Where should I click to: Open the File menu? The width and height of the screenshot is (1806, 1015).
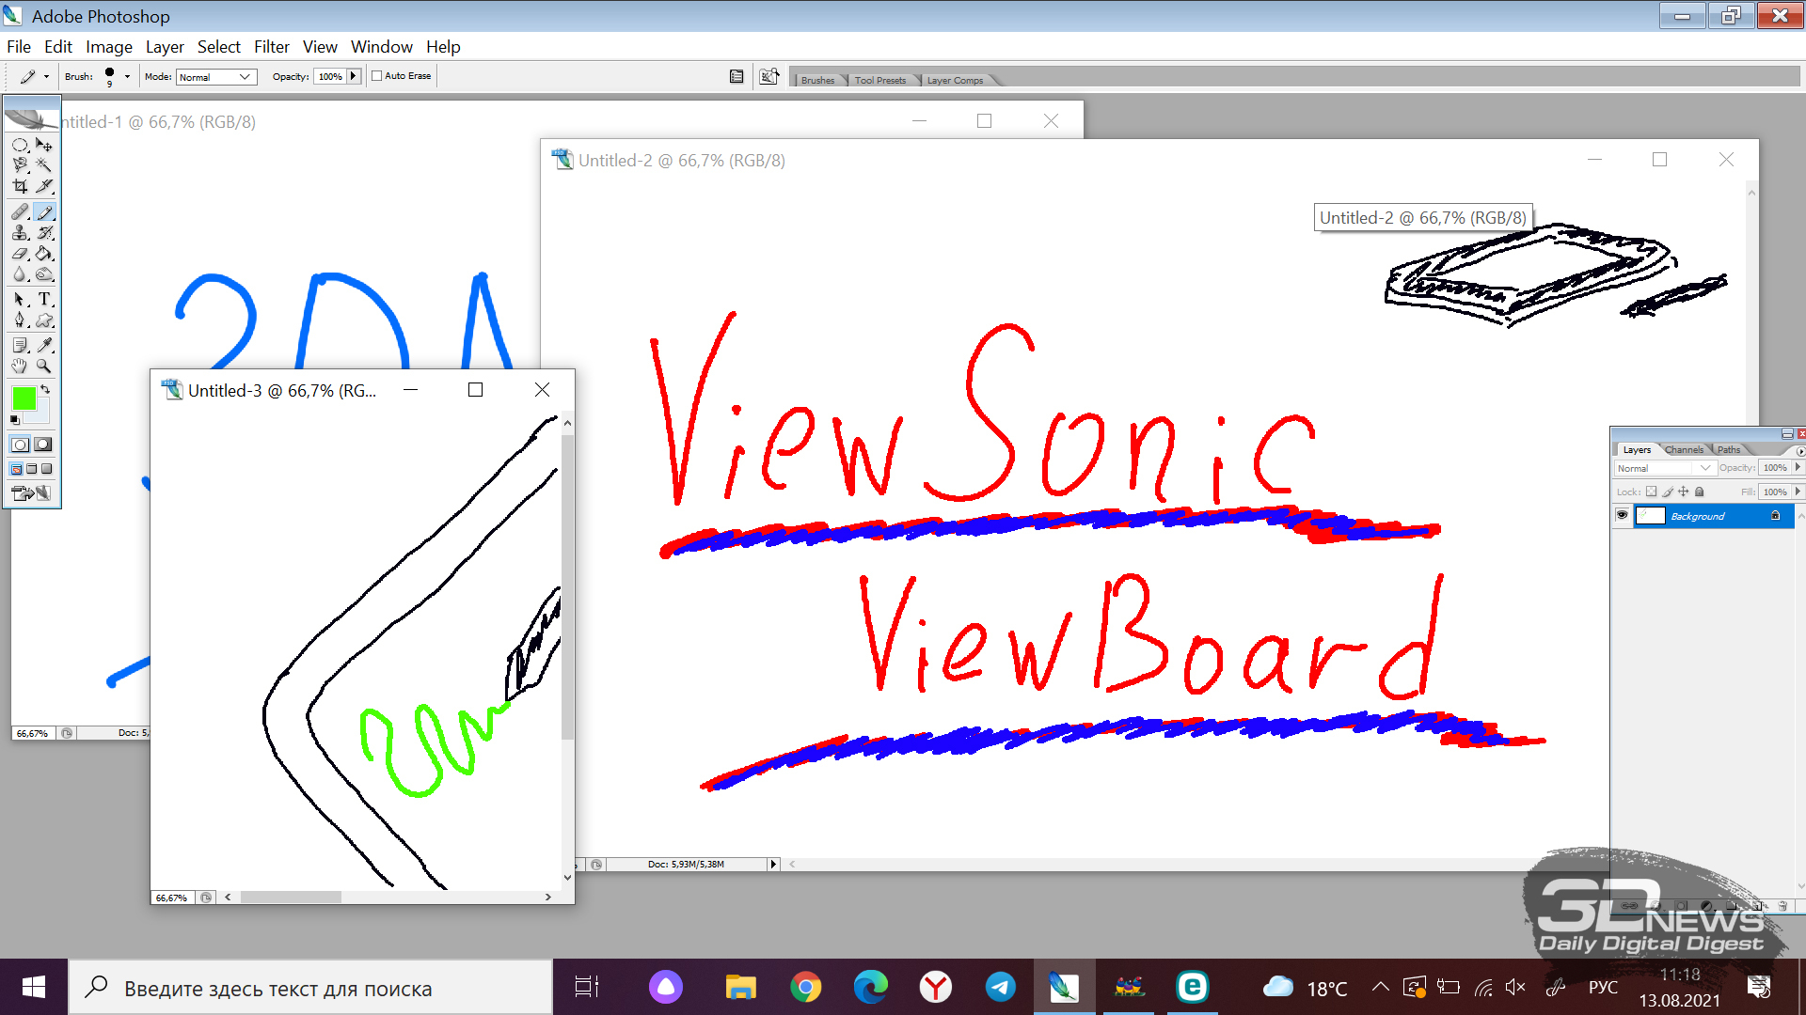click(19, 47)
